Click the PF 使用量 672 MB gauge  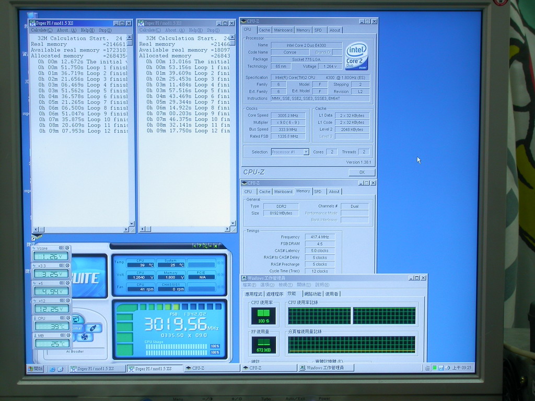click(x=263, y=345)
